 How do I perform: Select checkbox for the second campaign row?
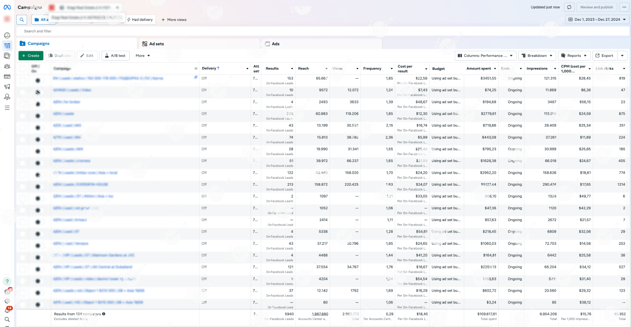[x=23, y=92]
